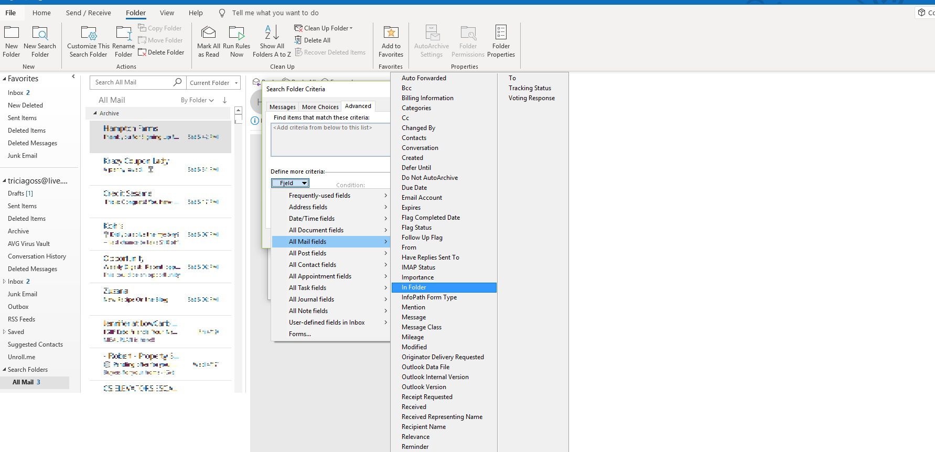
Task: Open Address fields submenu
Action: tap(331, 207)
